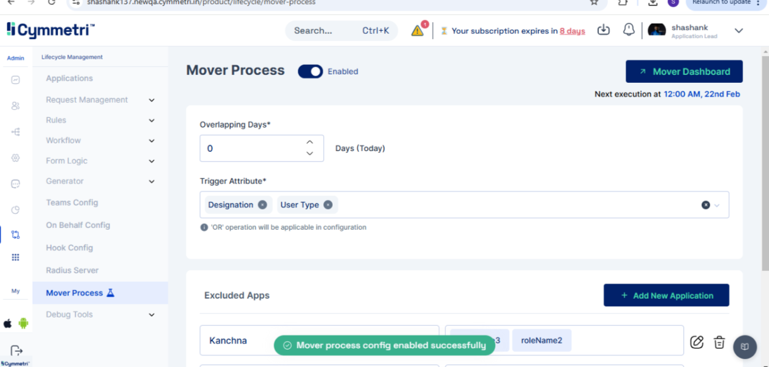Expand the Request Management menu

pyautogui.click(x=151, y=100)
